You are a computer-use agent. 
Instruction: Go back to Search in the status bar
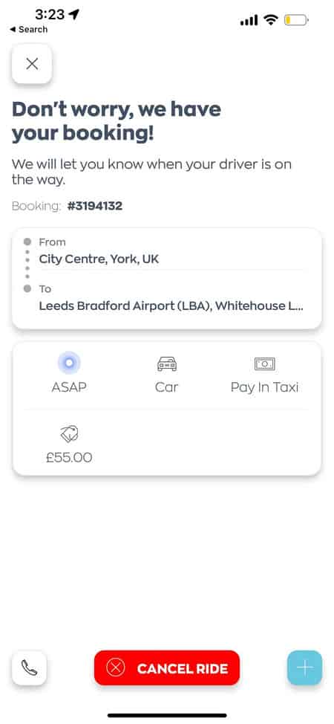29,29
